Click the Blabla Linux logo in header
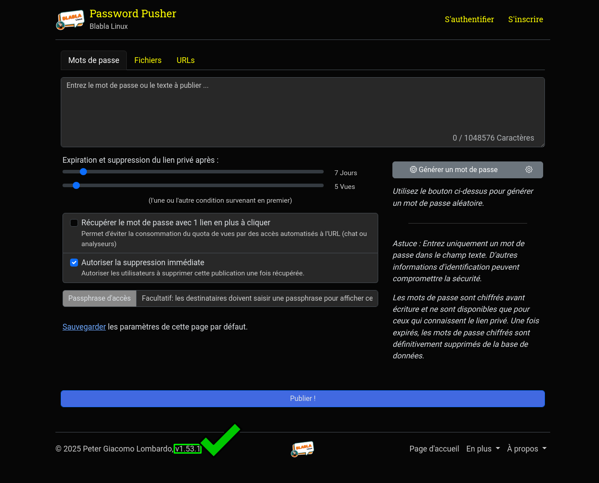Screen dimensions: 599x483 tap(70, 20)
